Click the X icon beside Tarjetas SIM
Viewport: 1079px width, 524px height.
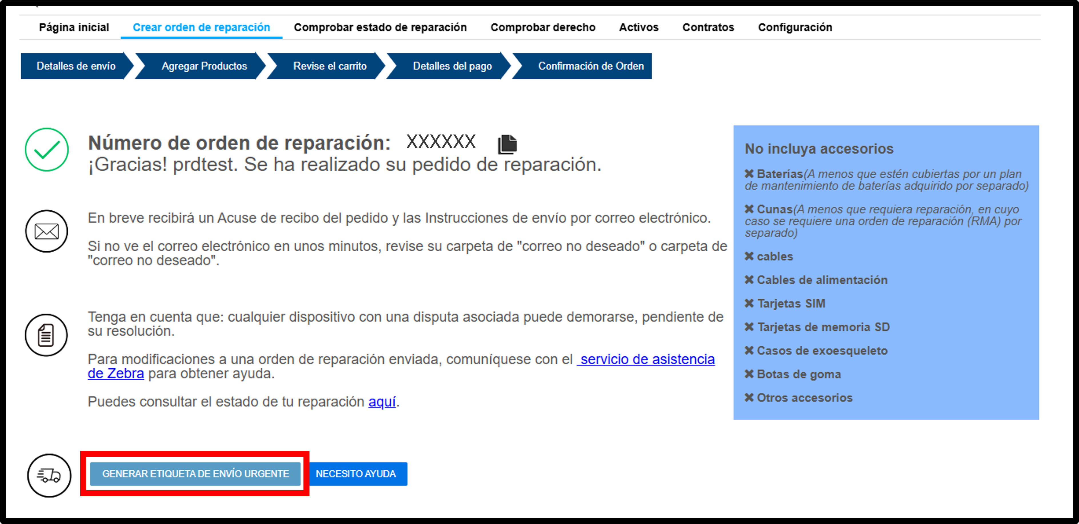[x=749, y=304]
